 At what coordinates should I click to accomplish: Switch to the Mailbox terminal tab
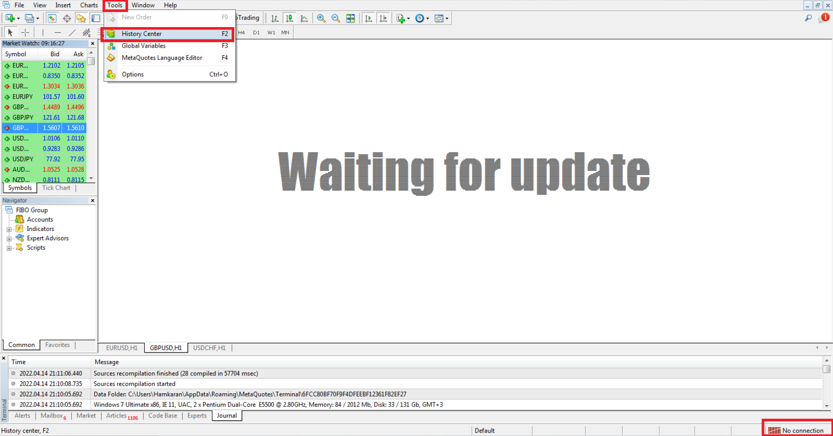(53, 416)
